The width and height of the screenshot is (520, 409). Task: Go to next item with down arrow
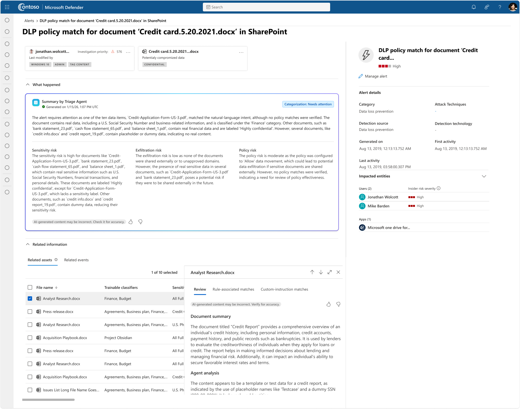pyautogui.click(x=321, y=272)
